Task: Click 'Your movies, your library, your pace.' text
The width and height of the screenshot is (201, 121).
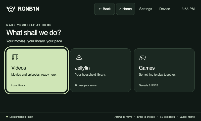Action: coord(35,41)
